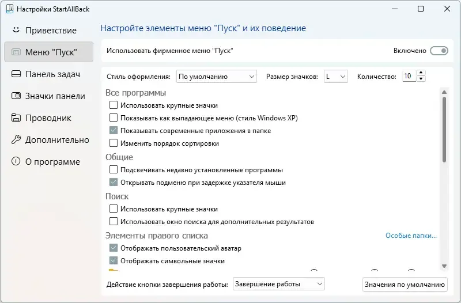Uncheck Отображать пользовательский аватар
The image size is (461, 303).
click(114, 248)
